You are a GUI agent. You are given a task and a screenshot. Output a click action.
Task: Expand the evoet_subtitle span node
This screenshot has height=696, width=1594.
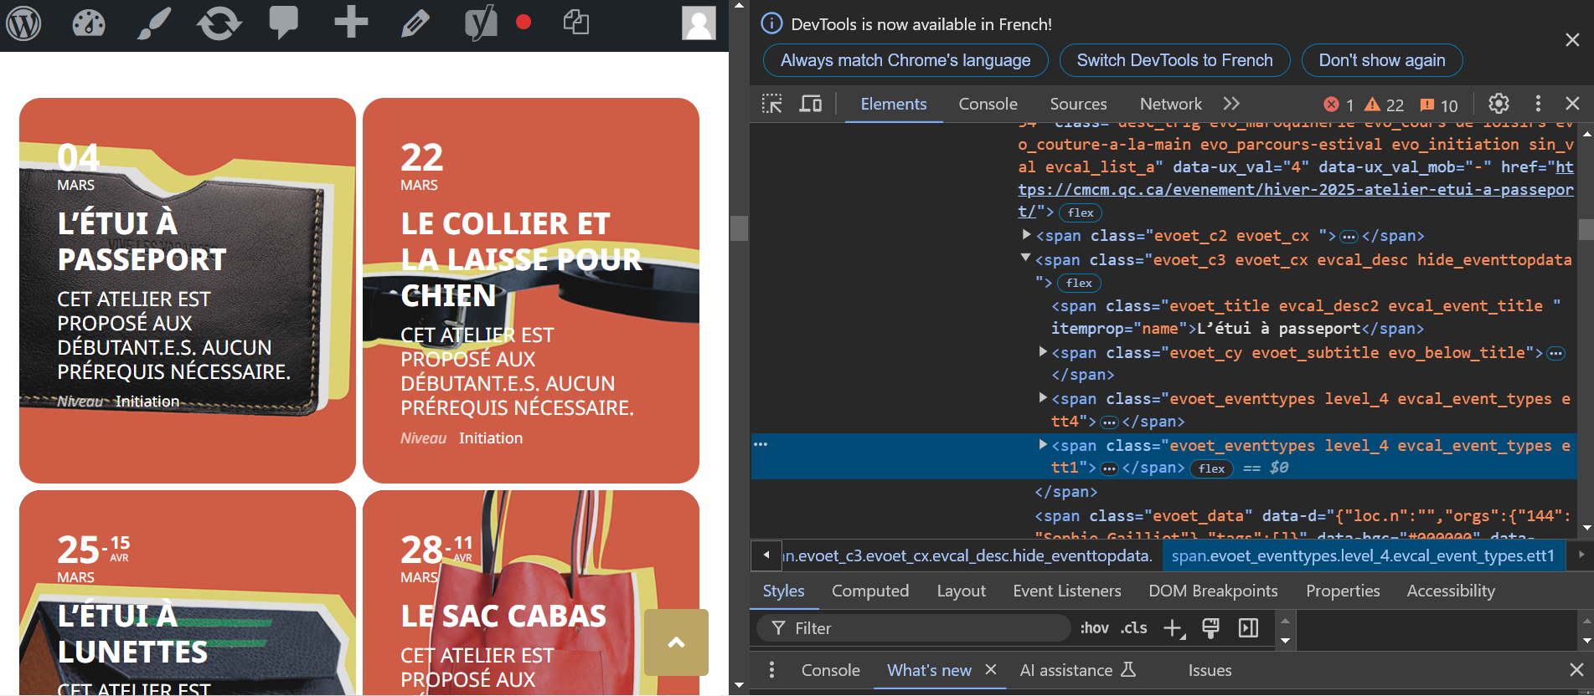pyautogui.click(x=1043, y=352)
